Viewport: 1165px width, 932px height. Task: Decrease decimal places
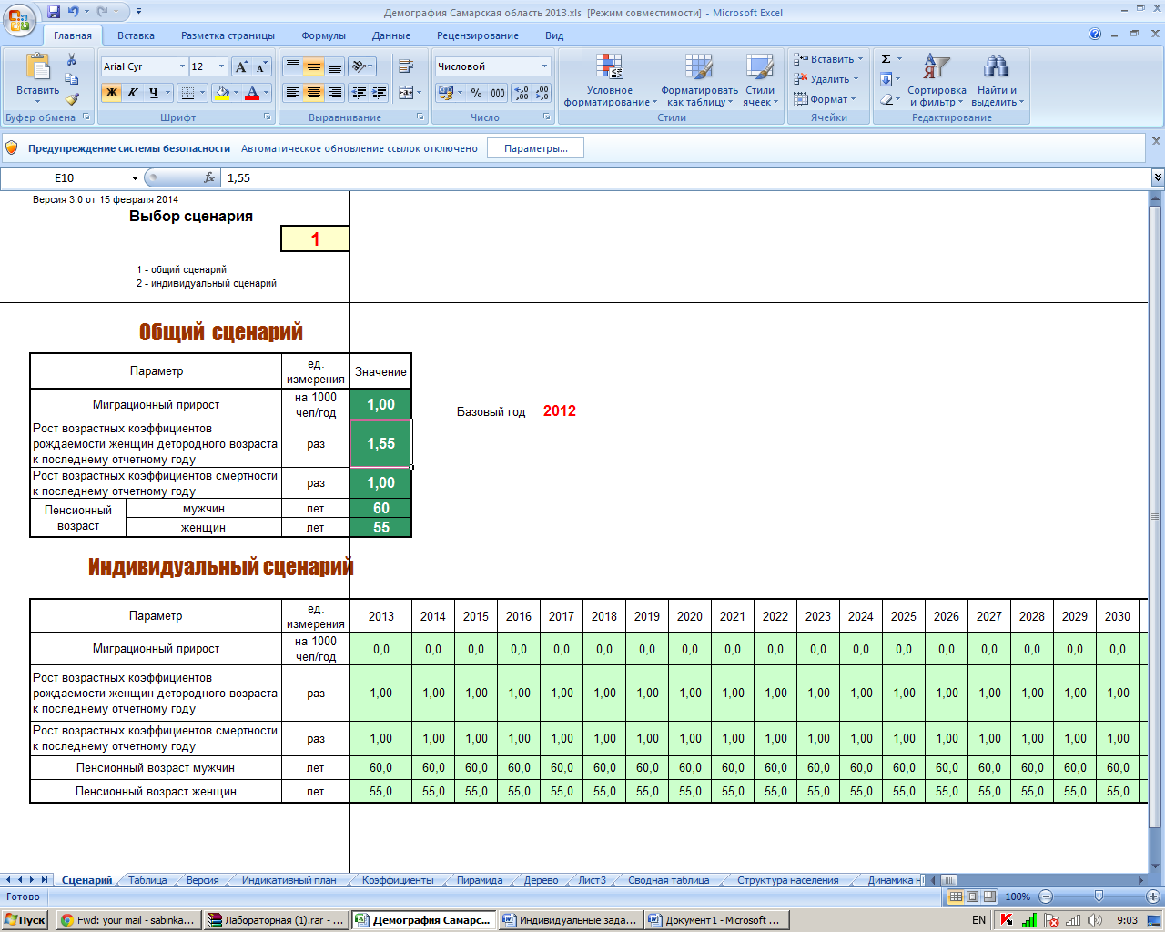[542, 93]
